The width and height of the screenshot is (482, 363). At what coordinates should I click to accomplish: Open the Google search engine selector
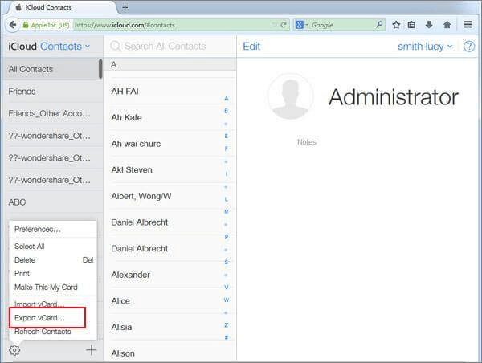pyautogui.click(x=301, y=25)
